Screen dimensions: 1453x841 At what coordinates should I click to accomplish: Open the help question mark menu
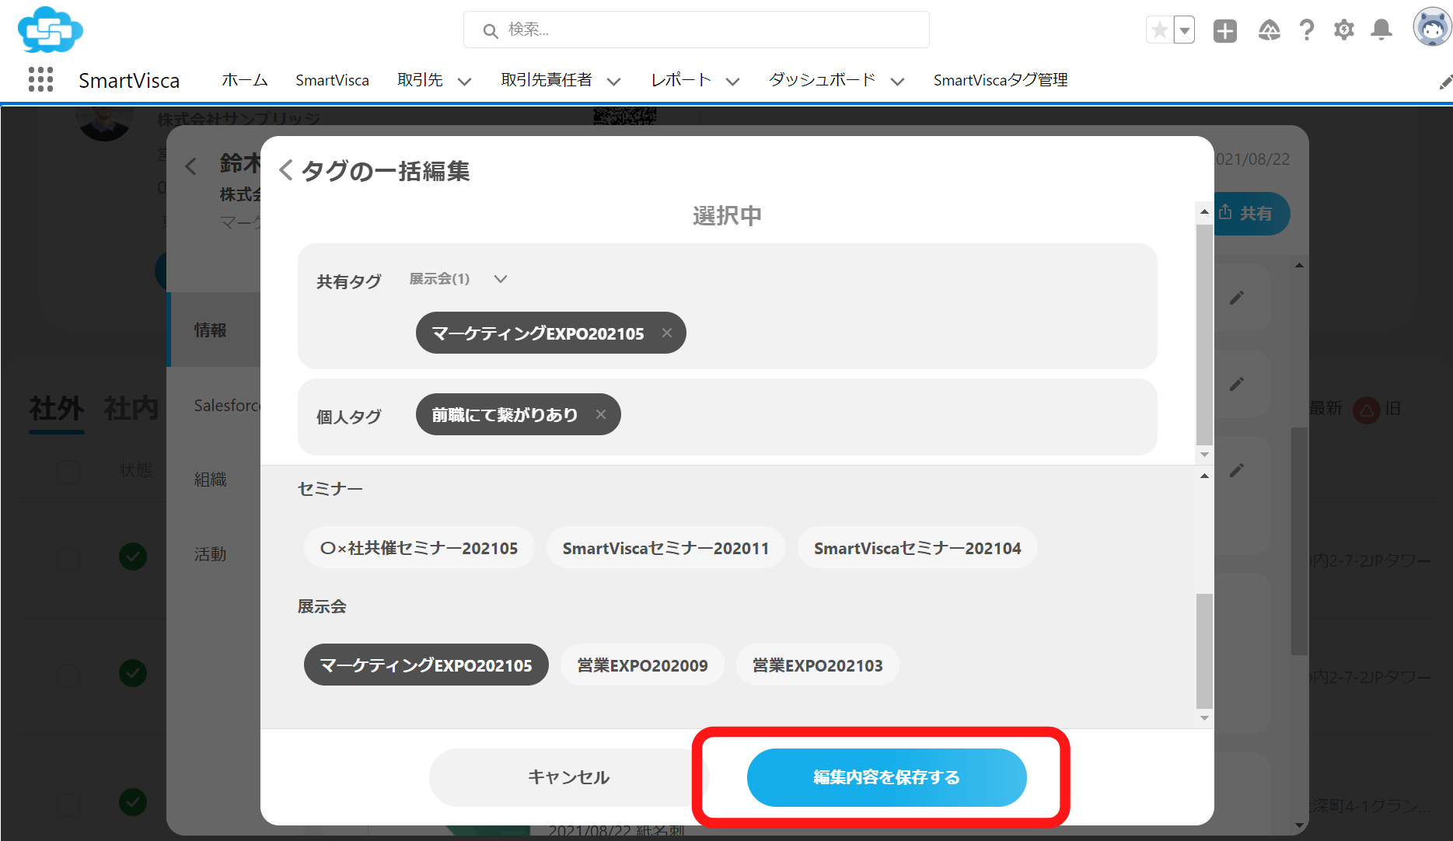point(1307,30)
